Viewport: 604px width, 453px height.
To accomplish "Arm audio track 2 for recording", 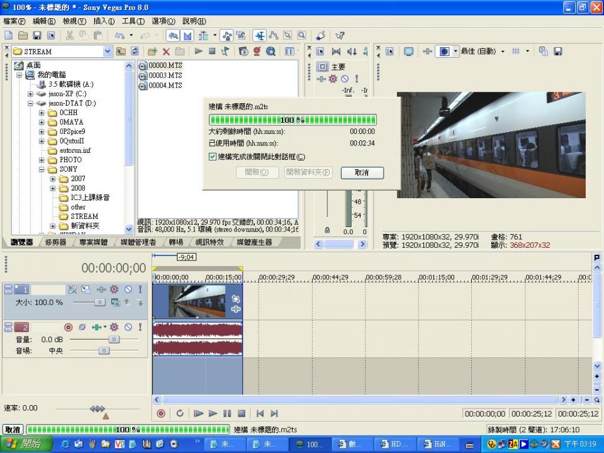I will tap(68, 327).
